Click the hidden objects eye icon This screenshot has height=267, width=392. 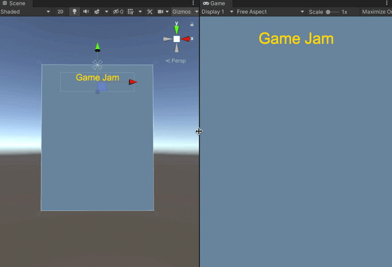(118, 12)
